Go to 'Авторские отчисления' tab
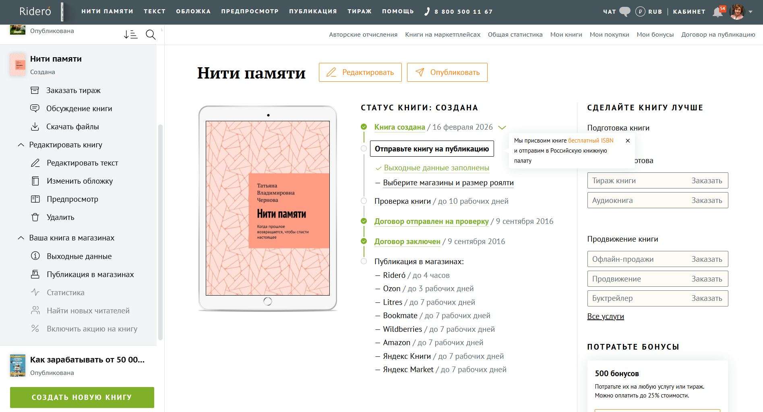 [363, 35]
